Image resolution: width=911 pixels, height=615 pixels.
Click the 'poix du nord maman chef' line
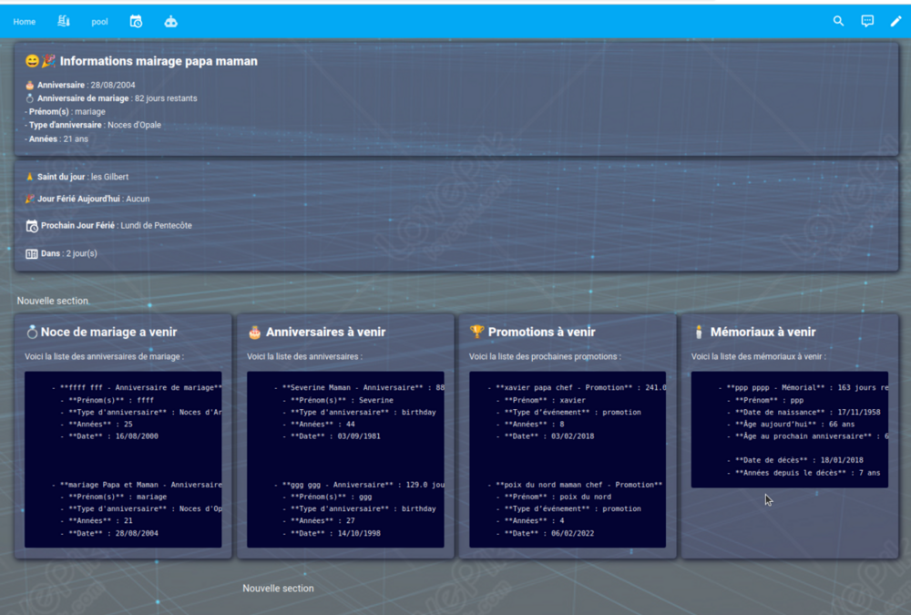click(575, 485)
